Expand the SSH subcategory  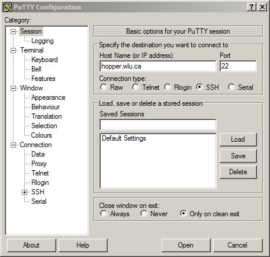click(24, 192)
